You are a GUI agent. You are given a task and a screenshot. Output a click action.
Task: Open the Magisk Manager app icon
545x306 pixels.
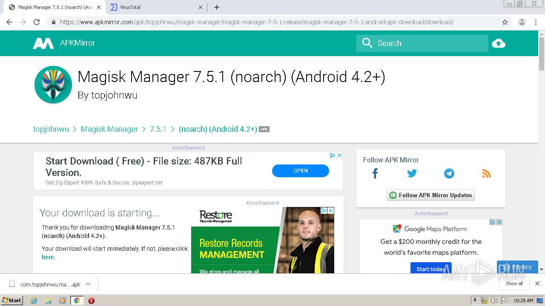click(x=53, y=85)
